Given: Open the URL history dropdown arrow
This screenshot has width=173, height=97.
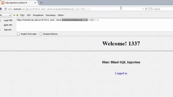Looking at the screenshot, I should tap(143, 9).
